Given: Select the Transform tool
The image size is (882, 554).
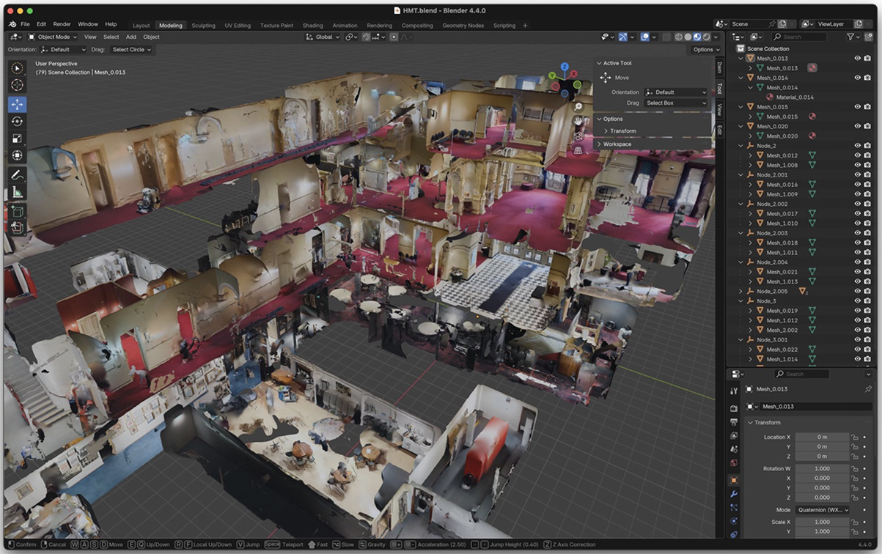Looking at the screenshot, I should [x=18, y=155].
